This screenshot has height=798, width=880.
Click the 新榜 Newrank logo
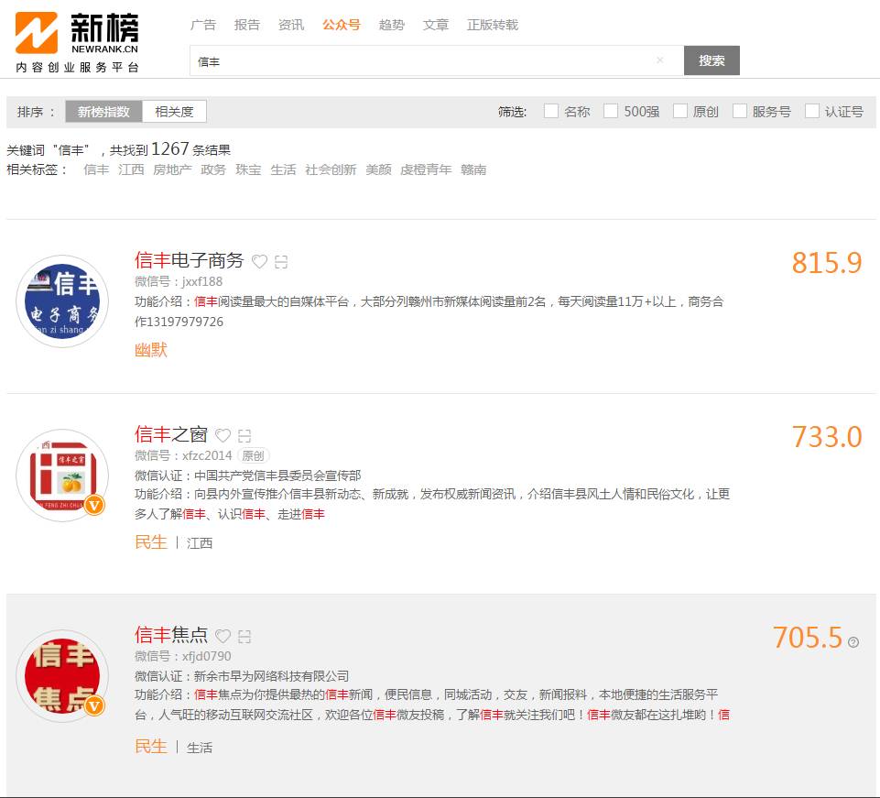[x=78, y=41]
